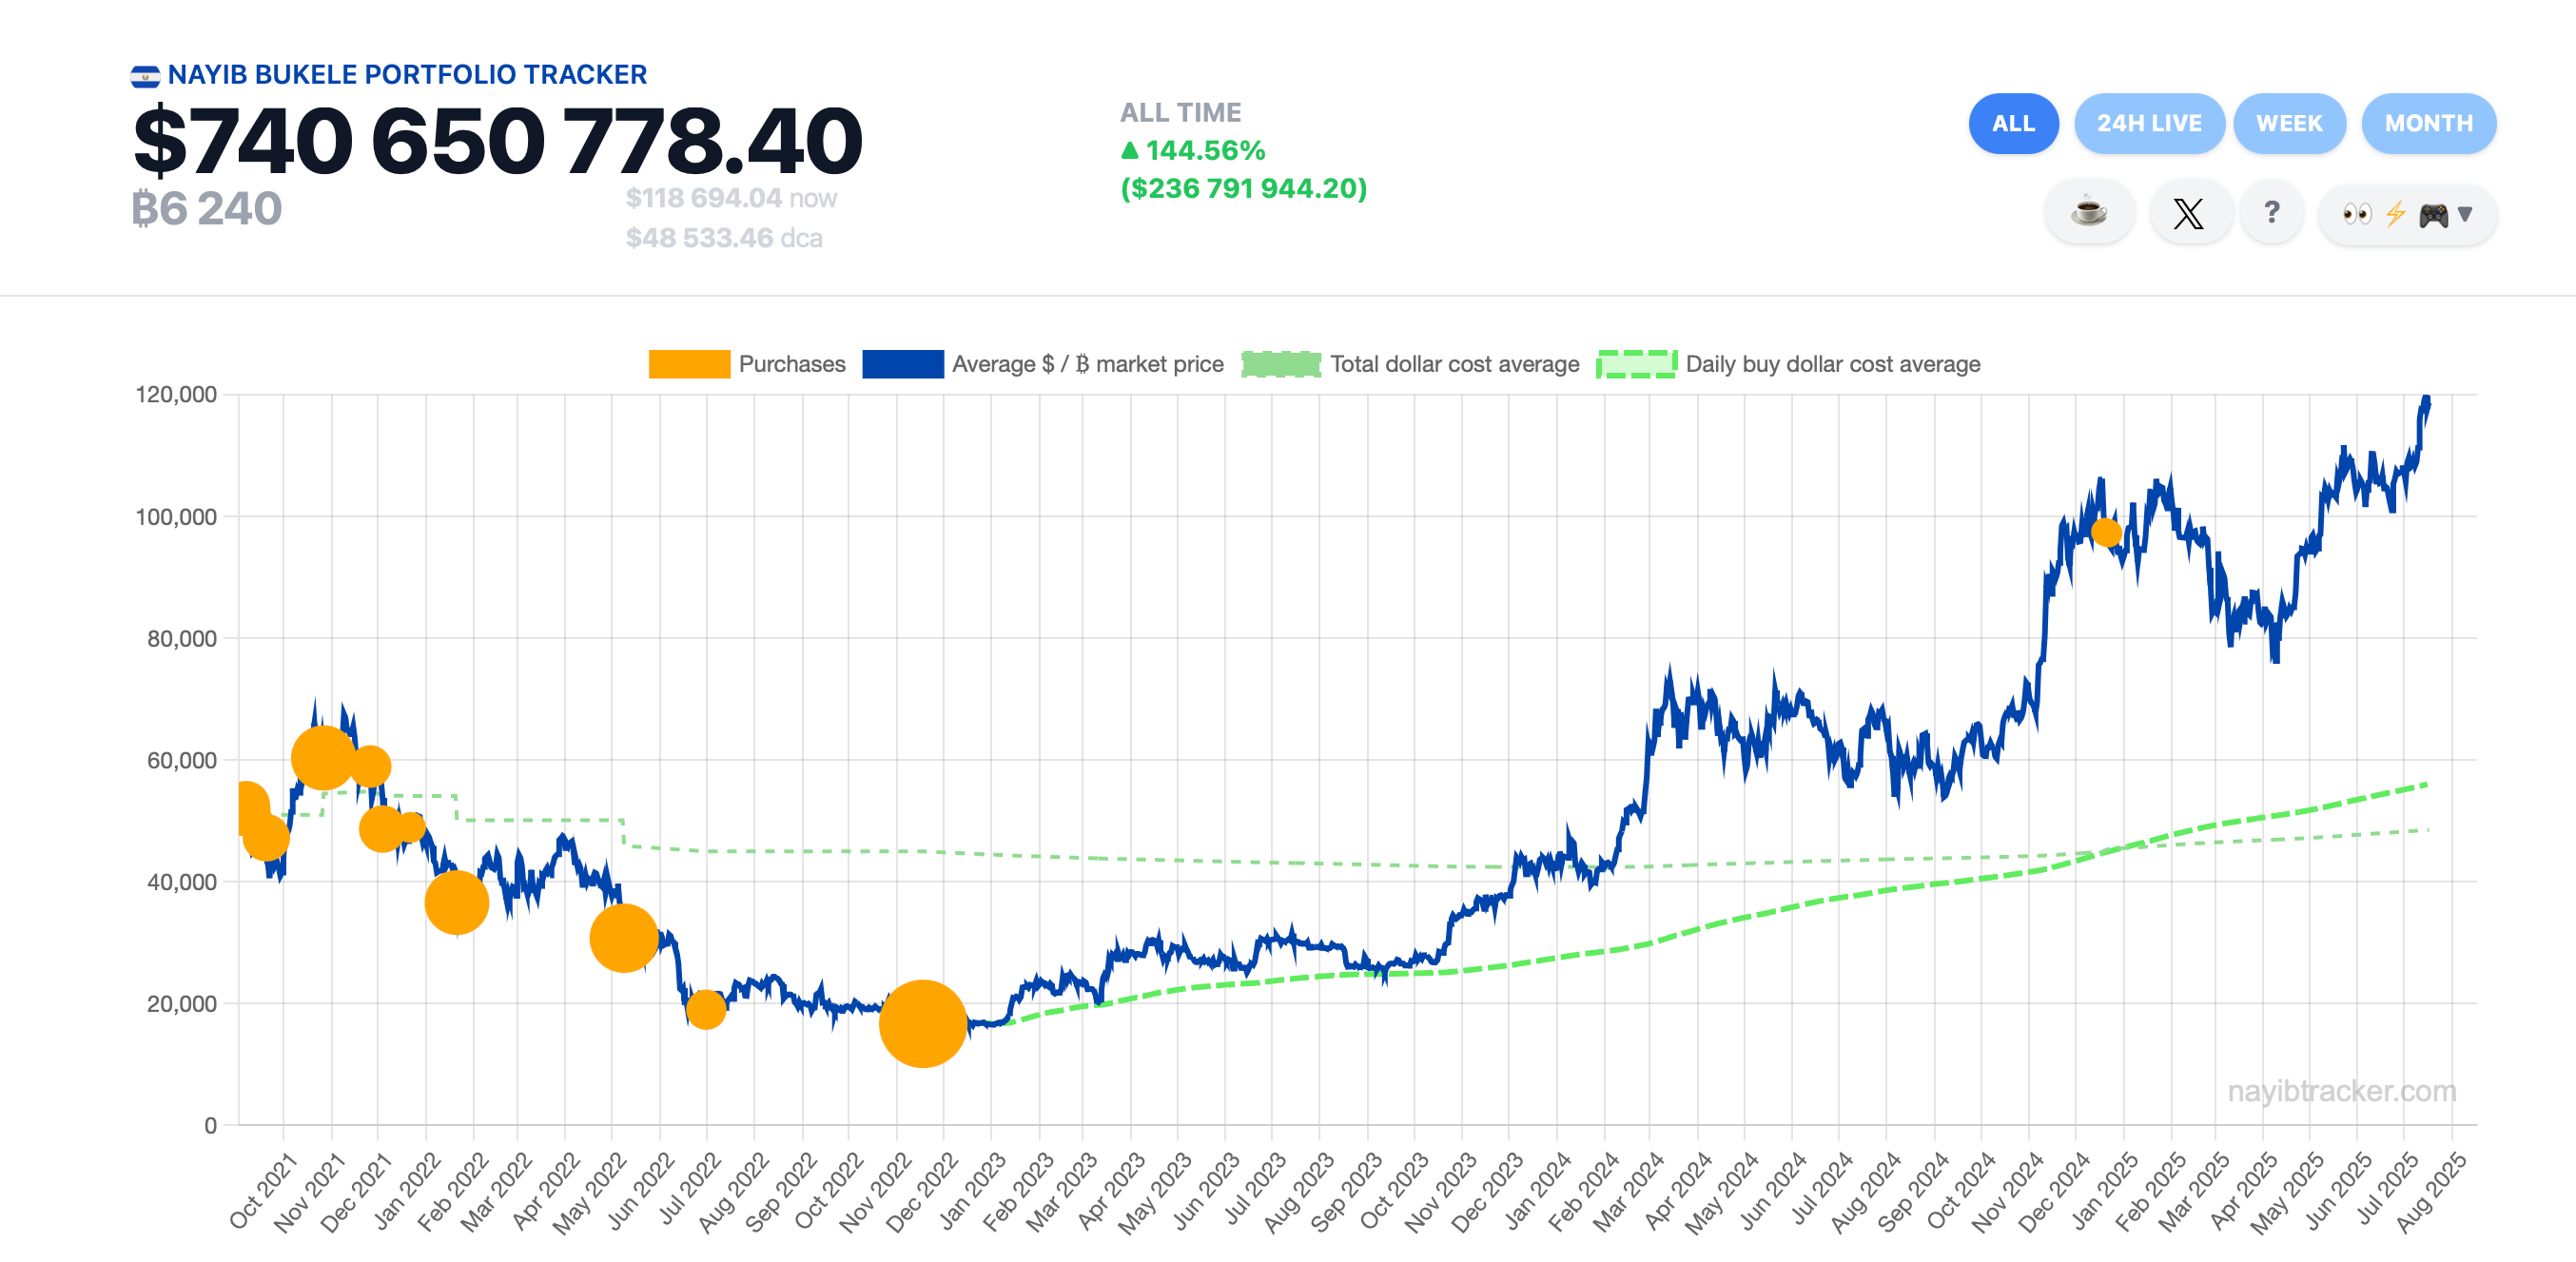The image size is (2576, 1262).
Task: Switch to the 24H LIVE view
Action: point(2149,123)
